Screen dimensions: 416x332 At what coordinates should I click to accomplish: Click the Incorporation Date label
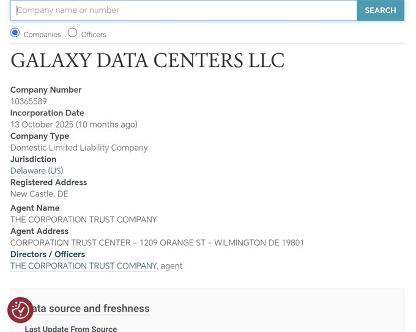pos(47,113)
